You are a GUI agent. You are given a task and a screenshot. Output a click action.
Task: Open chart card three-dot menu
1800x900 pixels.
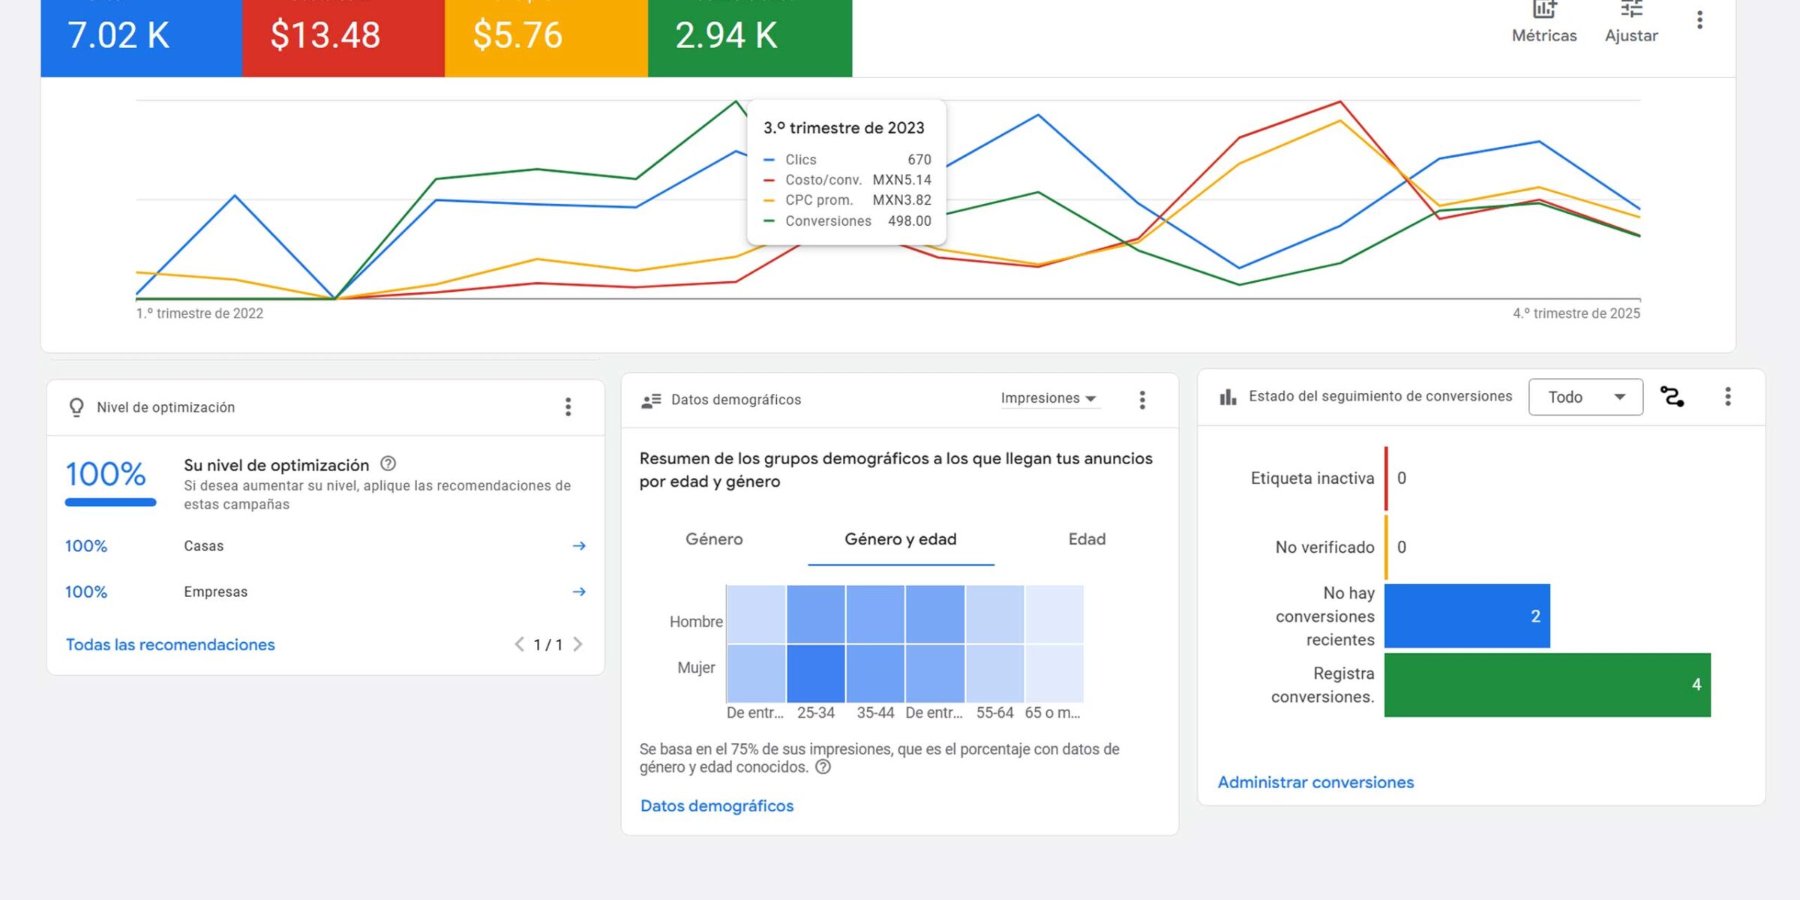point(1699,20)
